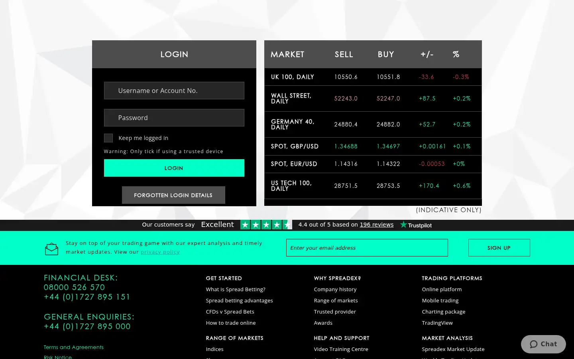Tick the Keep me logged in checkbox
This screenshot has width=574, height=359.
[108, 138]
